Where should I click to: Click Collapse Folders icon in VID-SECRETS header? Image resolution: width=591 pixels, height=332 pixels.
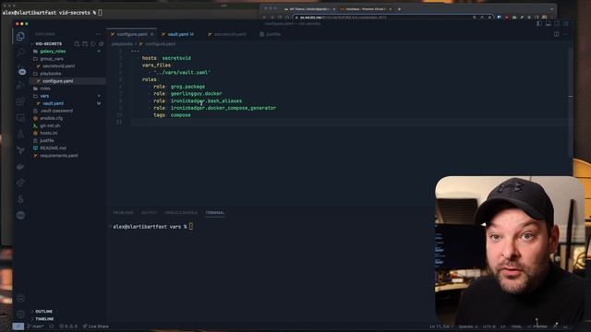click(101, 44)
